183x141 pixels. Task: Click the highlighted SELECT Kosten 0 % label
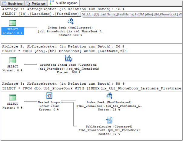pos(13,31)
